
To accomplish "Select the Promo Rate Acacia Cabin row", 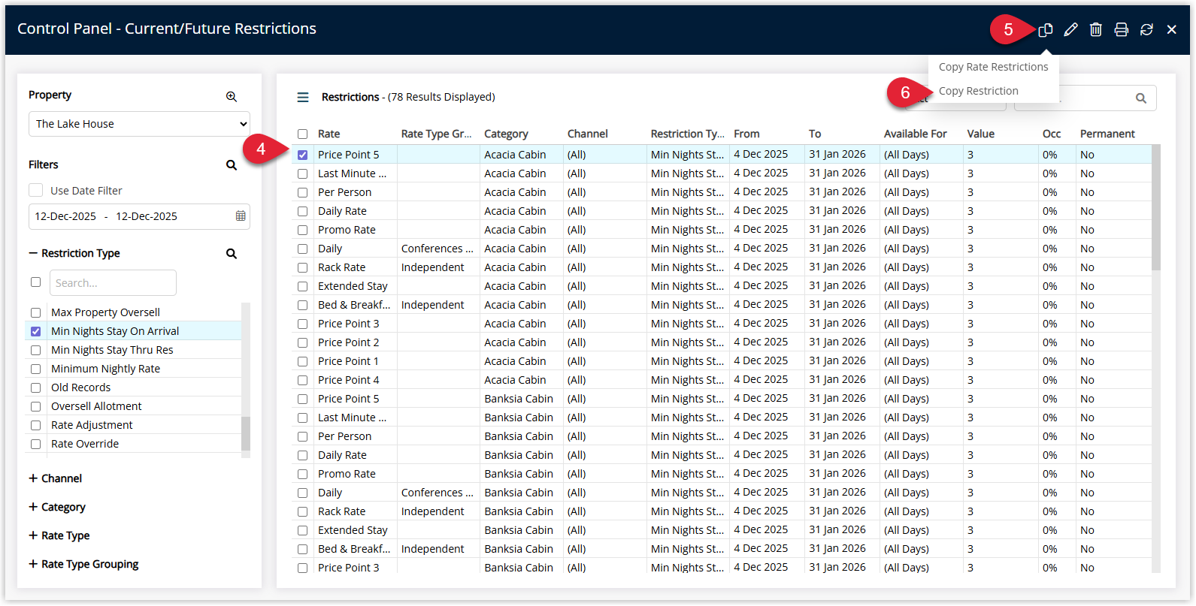I will 722,230.
